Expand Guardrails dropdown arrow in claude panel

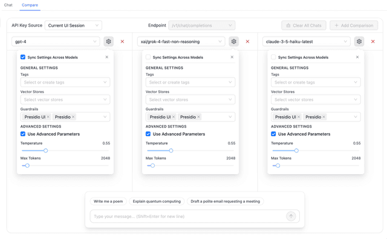[356, 117]
